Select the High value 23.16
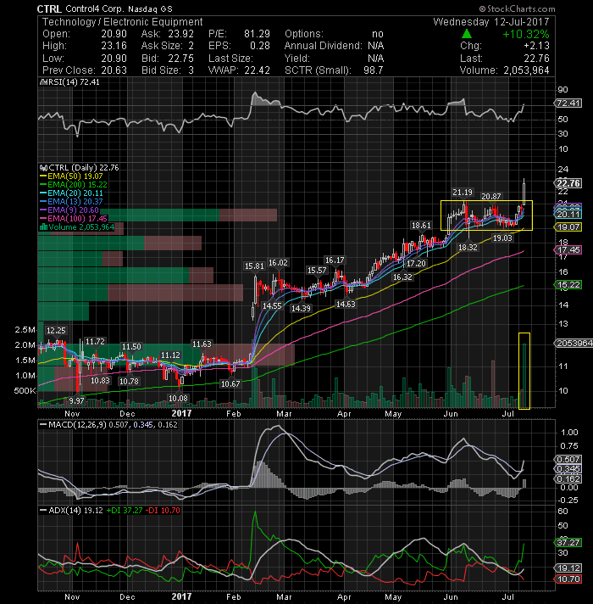Screen dimensions: 593x604 (114, 46)
